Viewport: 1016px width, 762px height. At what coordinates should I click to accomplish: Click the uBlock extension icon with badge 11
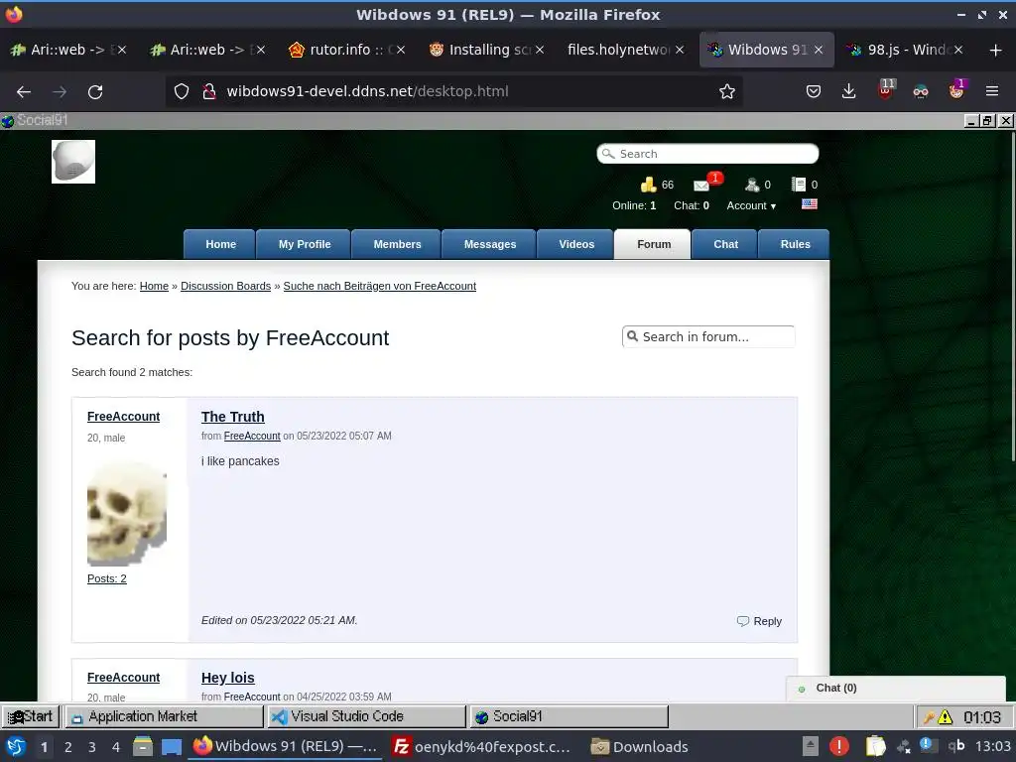point(885,89)
